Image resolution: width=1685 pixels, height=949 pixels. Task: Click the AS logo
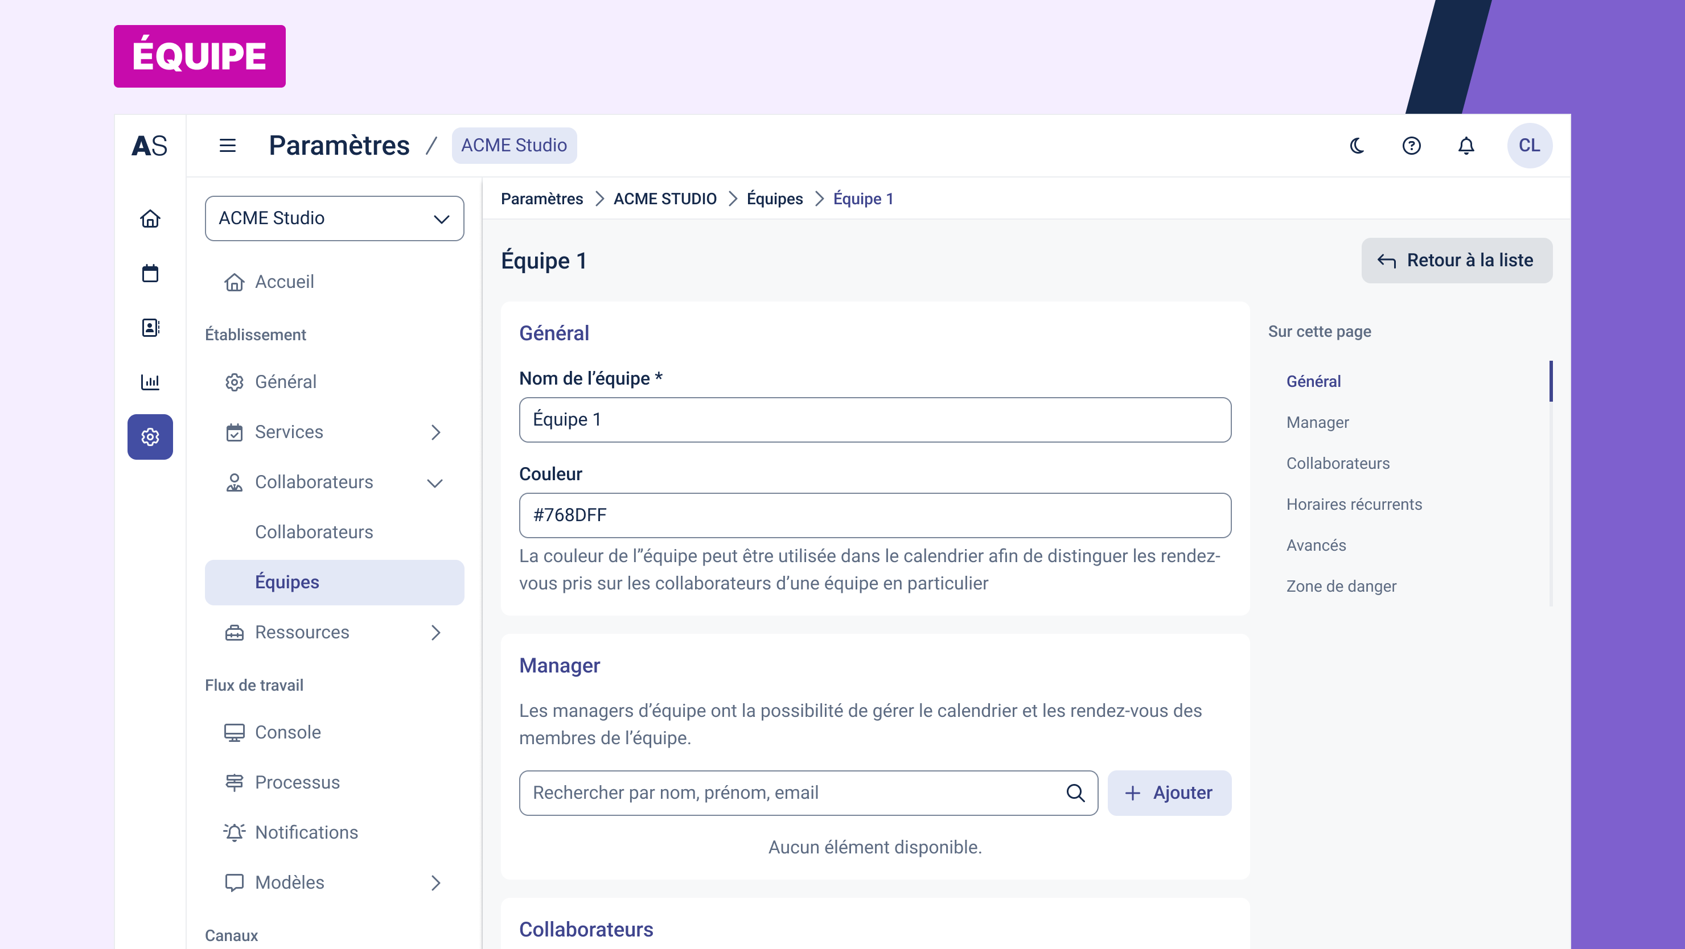click(150, 145)
